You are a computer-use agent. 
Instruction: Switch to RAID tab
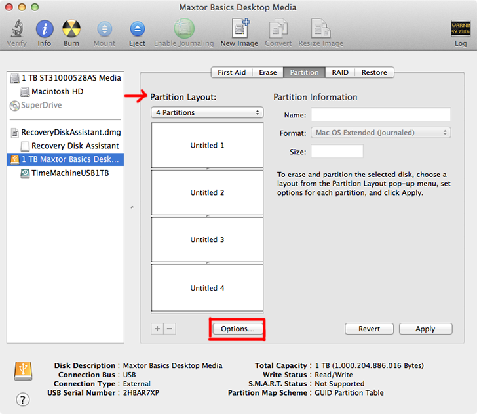tap(340, 73)
